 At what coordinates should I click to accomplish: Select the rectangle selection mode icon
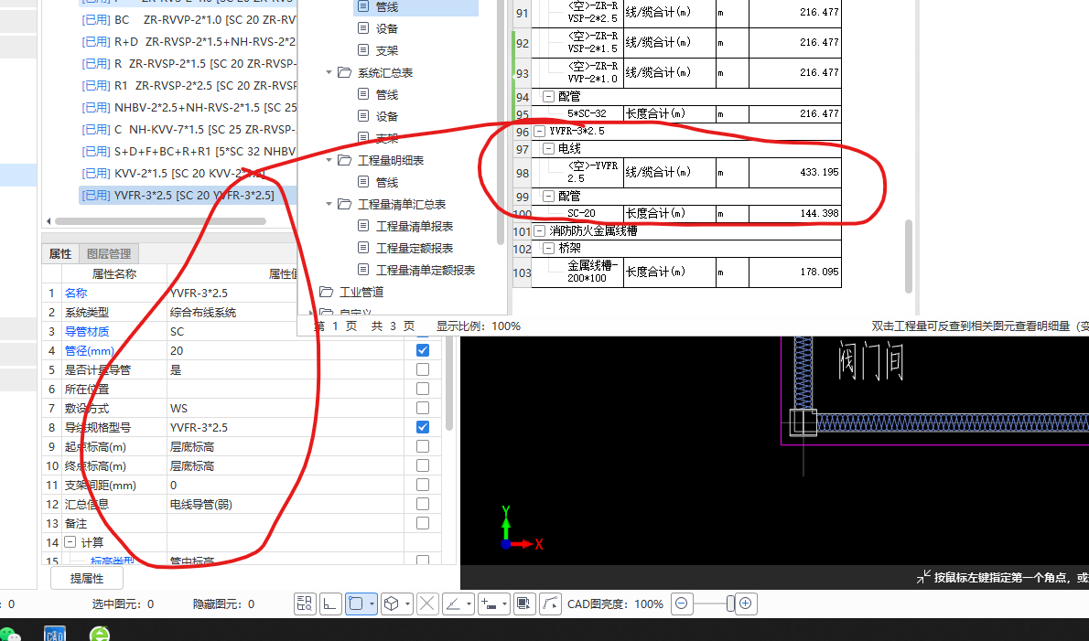356,604
